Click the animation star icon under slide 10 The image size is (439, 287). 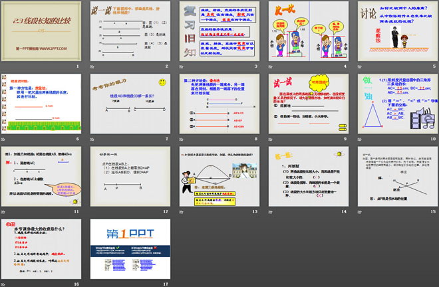[359, 139]
